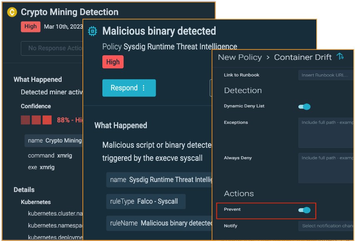Click the command xmrig entry

tap(50, 155)
